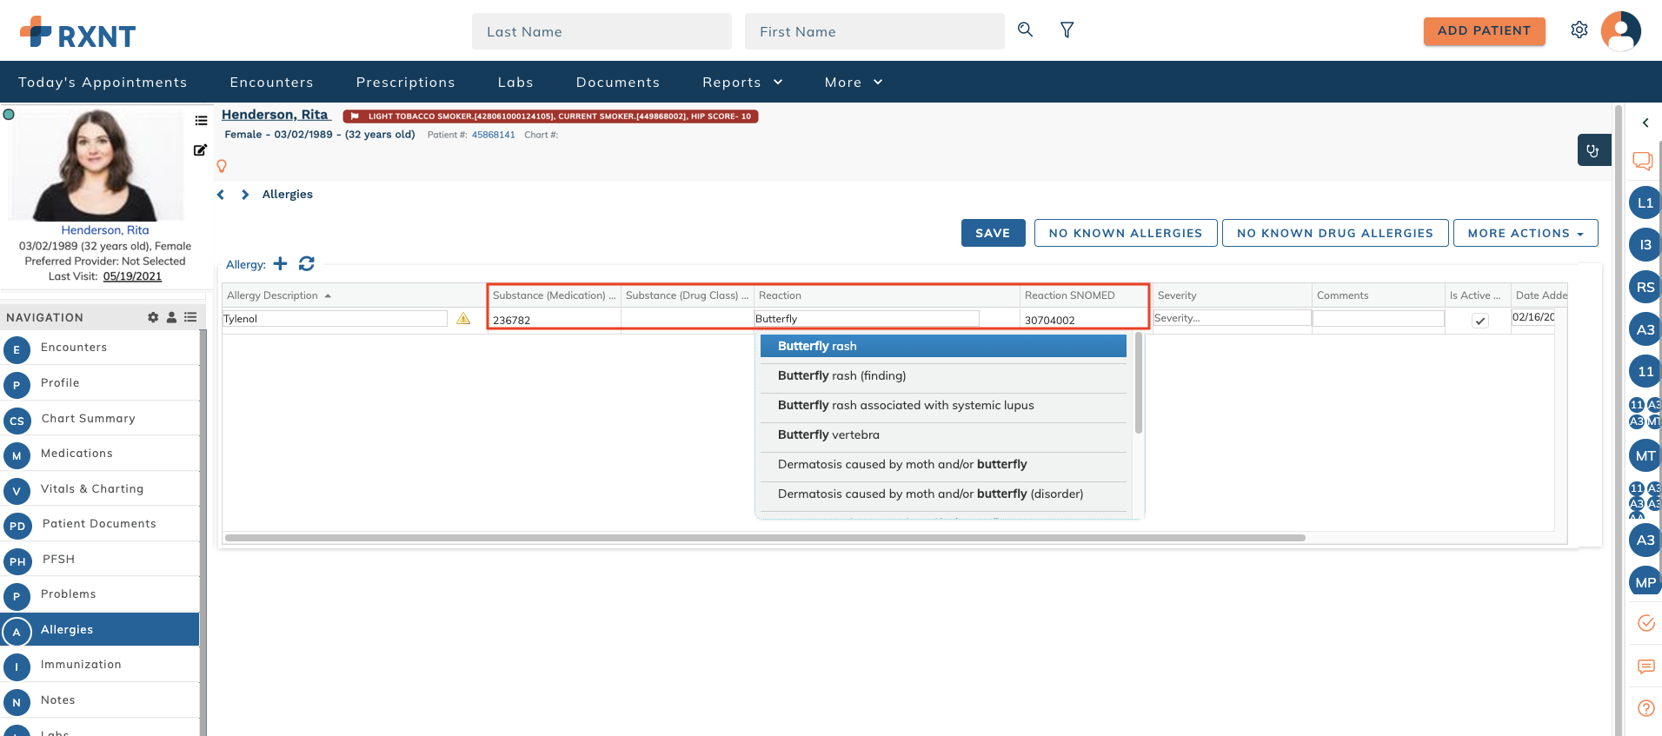The width and height of the screenshot is (1662, 736).
Task: Open the MP sidebar badge
Action: pyautogui.click(x=1645, y=582)
